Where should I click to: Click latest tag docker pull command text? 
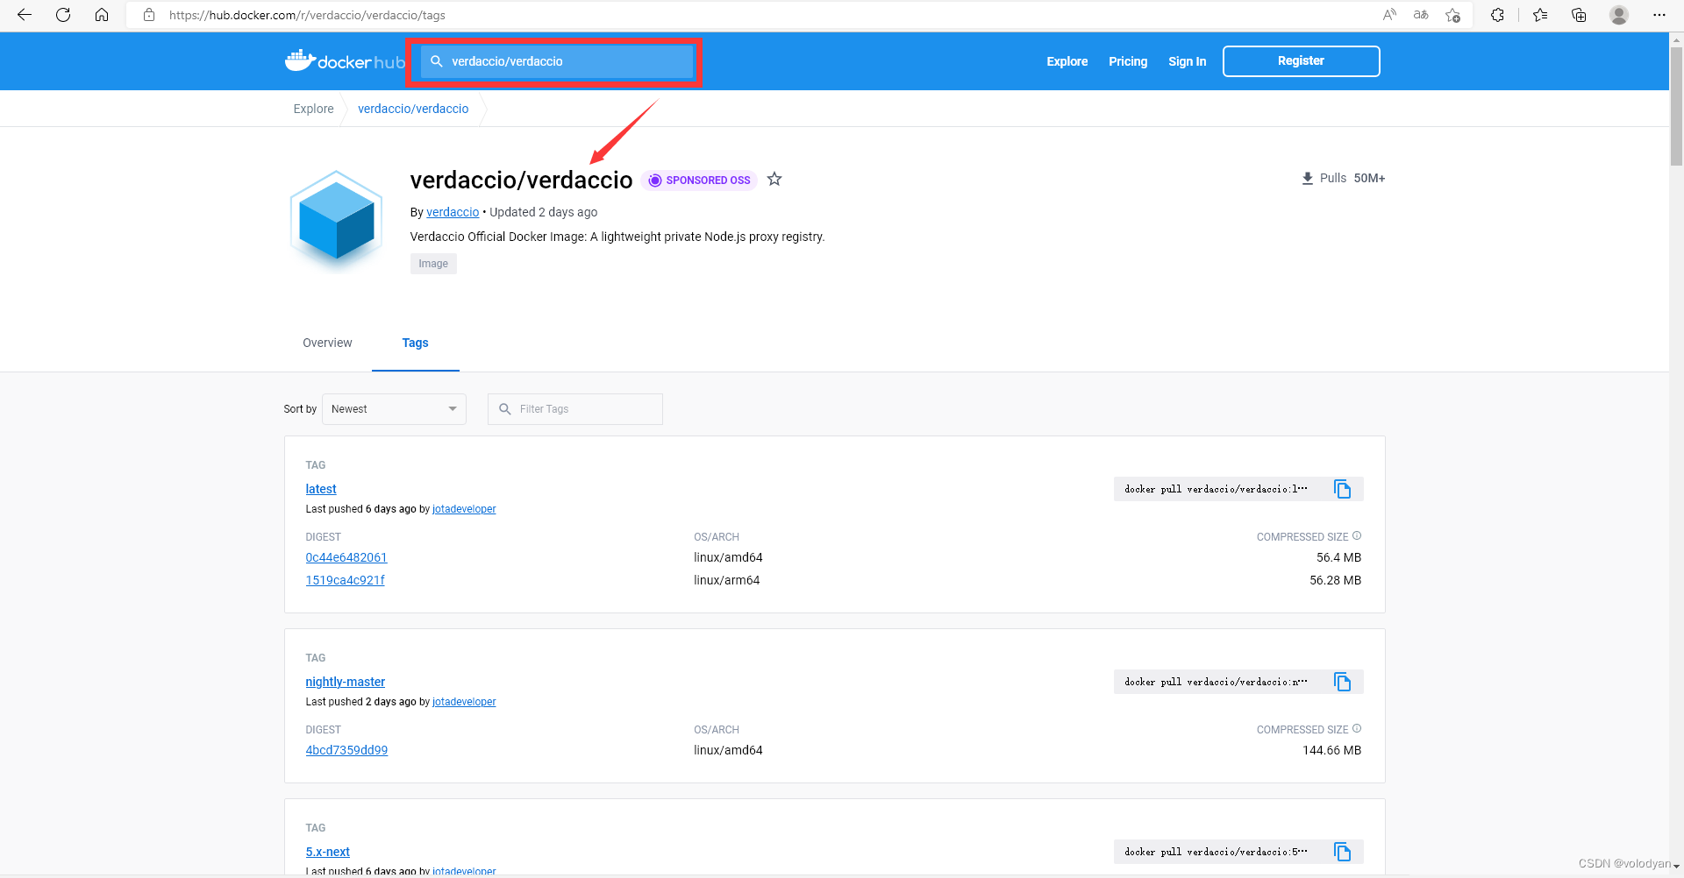(x=1216, y=489)
